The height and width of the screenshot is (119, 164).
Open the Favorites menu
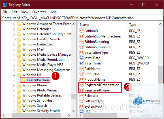coord(39,12)
